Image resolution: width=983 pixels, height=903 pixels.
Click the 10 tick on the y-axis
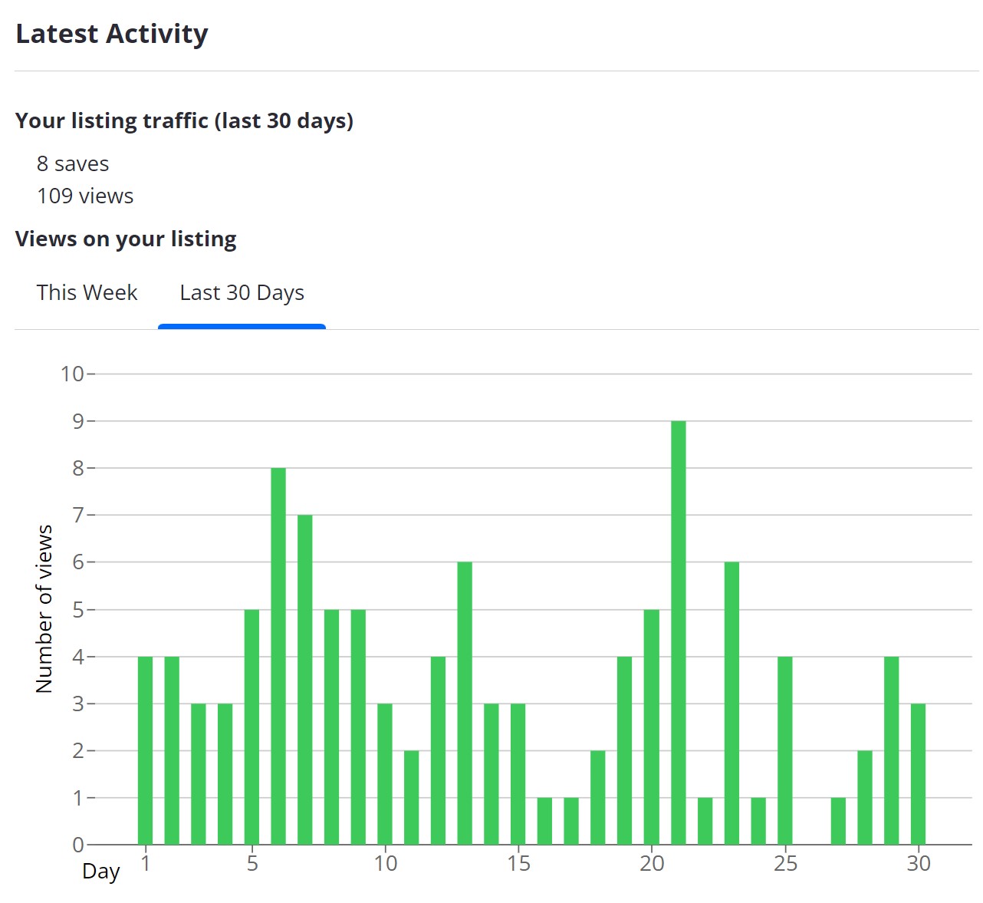(73, 374)
